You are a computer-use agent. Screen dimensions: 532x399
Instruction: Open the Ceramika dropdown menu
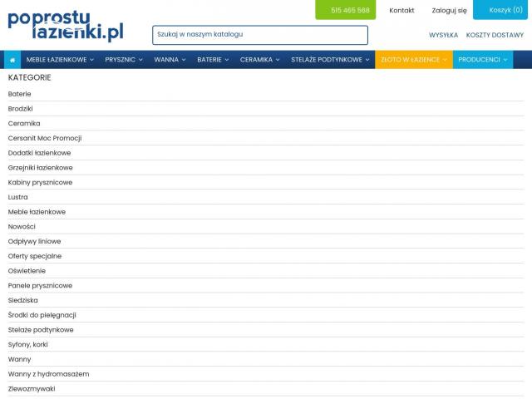click(x=259, y=60)
